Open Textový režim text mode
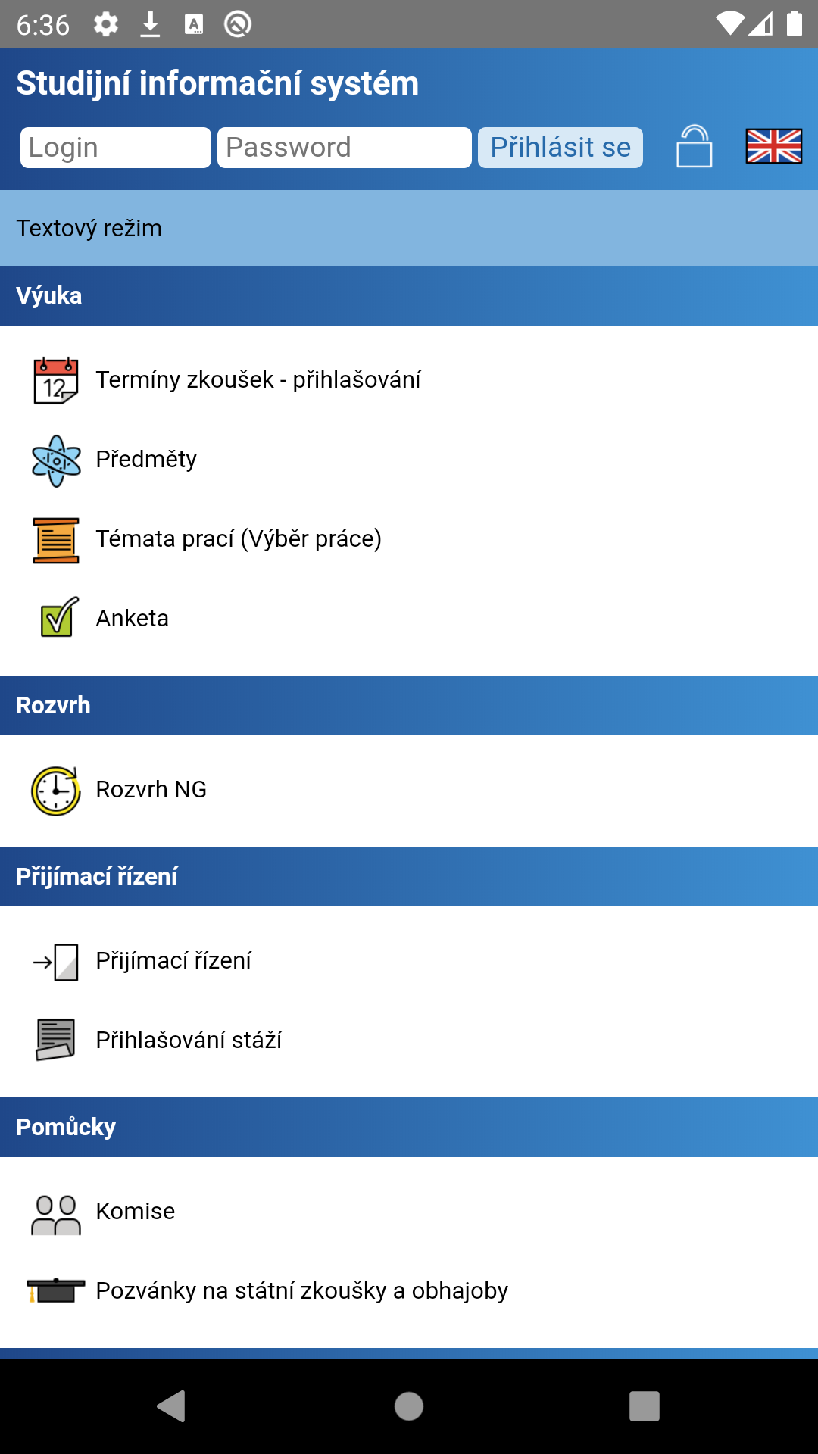This screenshot has height=1454, width=818. pos(89,228)
